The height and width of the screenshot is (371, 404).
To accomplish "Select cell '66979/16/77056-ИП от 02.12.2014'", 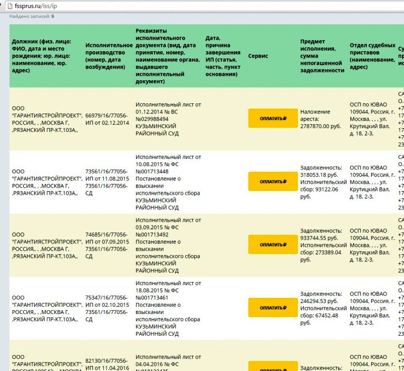I will (x=107, y=119).
